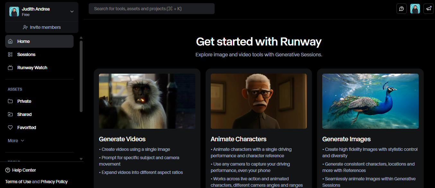The width and height of the screenshot is (435, 188).
Task: Click the Shared assets folder icon
Action: tap(10, 114)
